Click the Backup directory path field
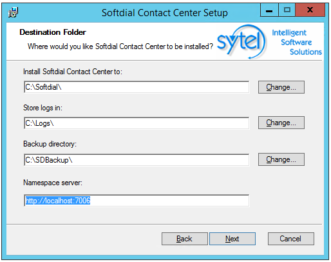This screenshot has height=262, width=331. [x=137, y=160]
